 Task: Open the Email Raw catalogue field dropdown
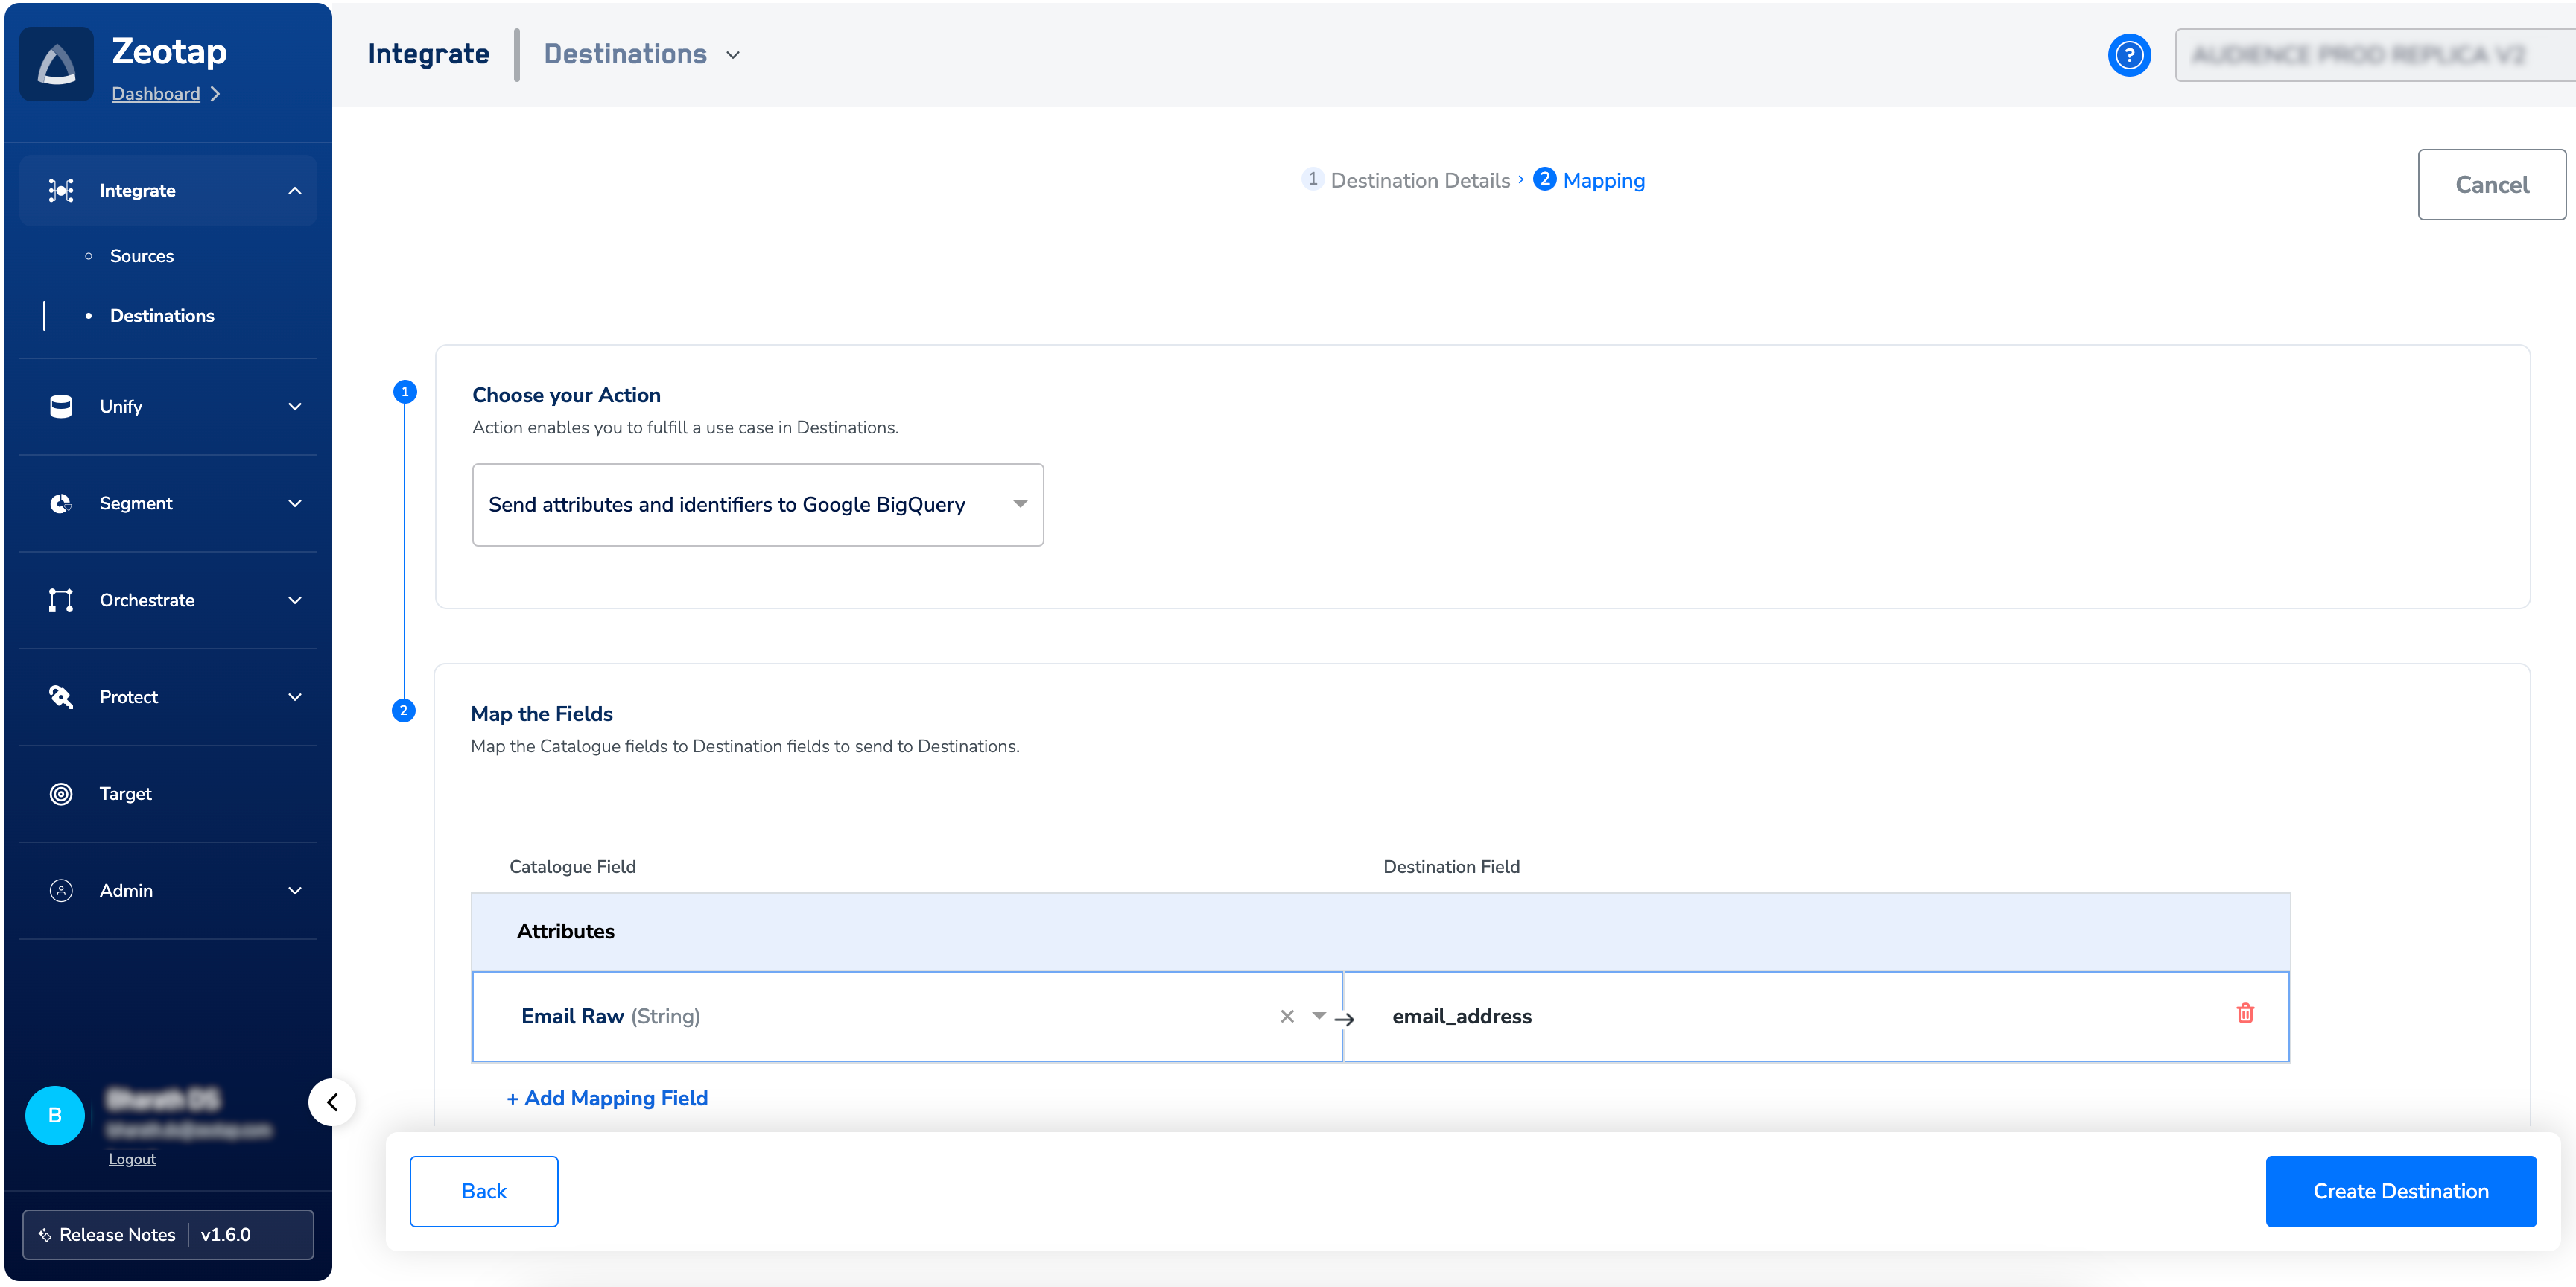tap(1319, 1016)
